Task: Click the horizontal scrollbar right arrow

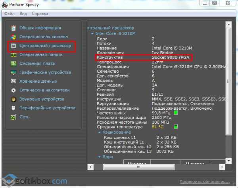Action: [222, 167]
